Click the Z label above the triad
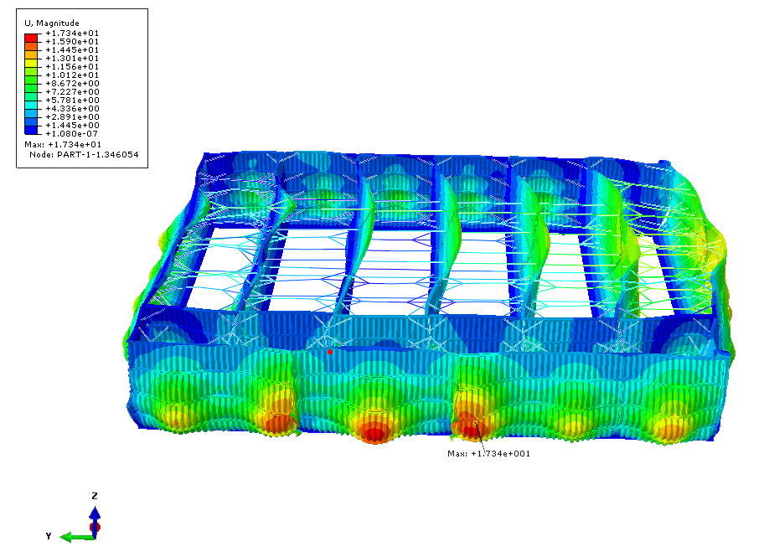Viewport: 759px width, 557px height. point(95,496)
